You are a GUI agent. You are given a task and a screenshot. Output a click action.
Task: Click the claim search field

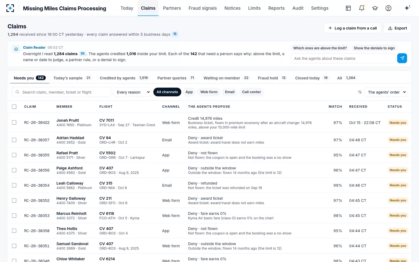point(61,92)
